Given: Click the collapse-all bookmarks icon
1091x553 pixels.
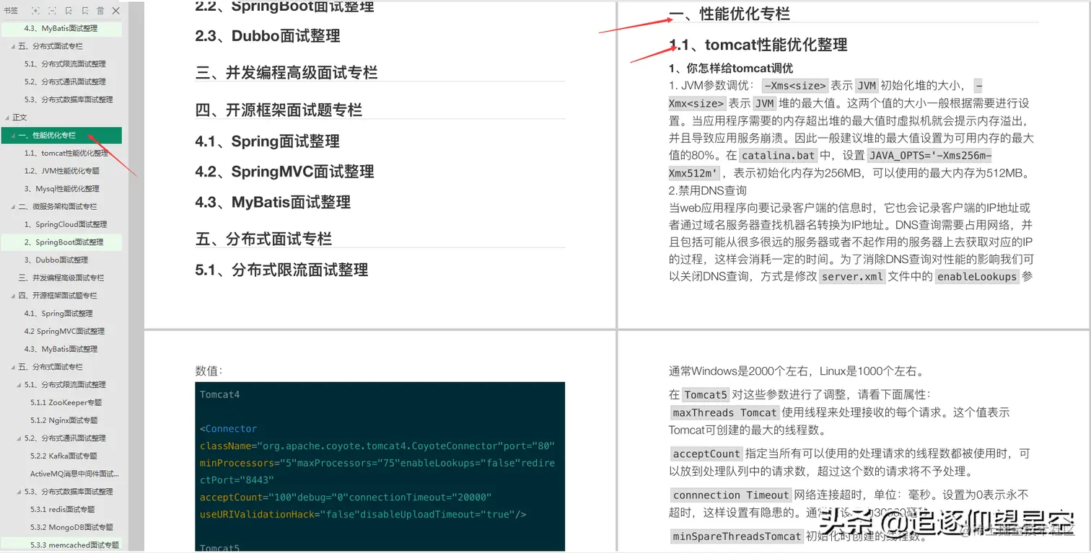Looking at the screenshot, I should (x=52, y=11).
